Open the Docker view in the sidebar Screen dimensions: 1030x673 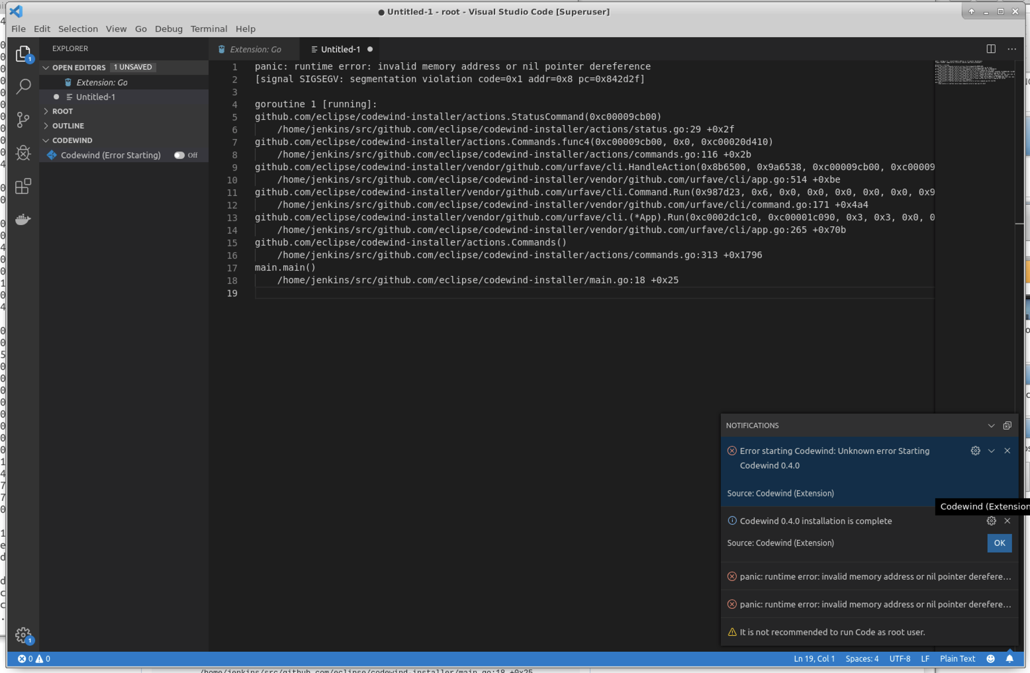[24, 219]
